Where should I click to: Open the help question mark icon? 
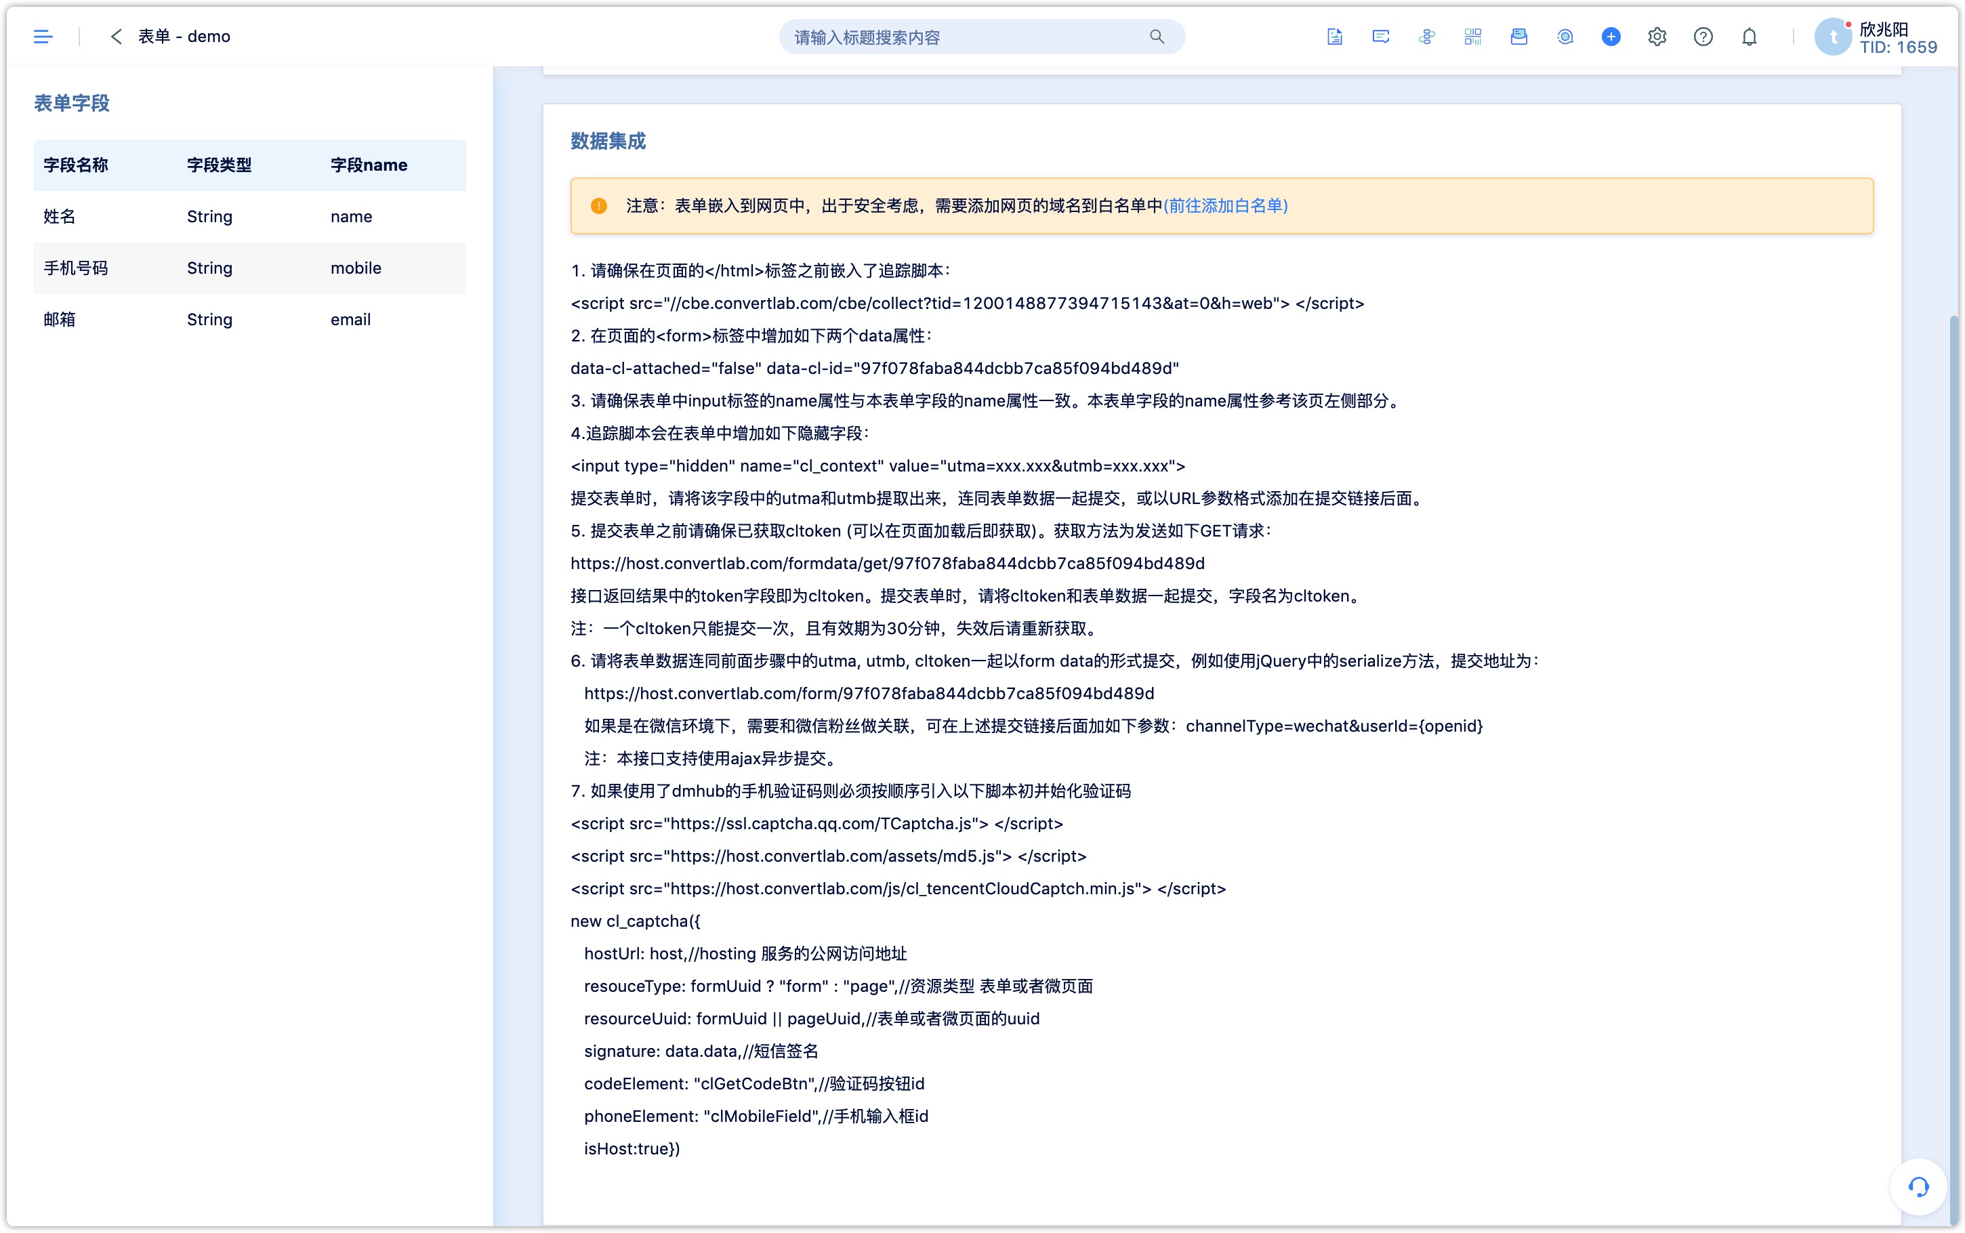[1703, 37]
